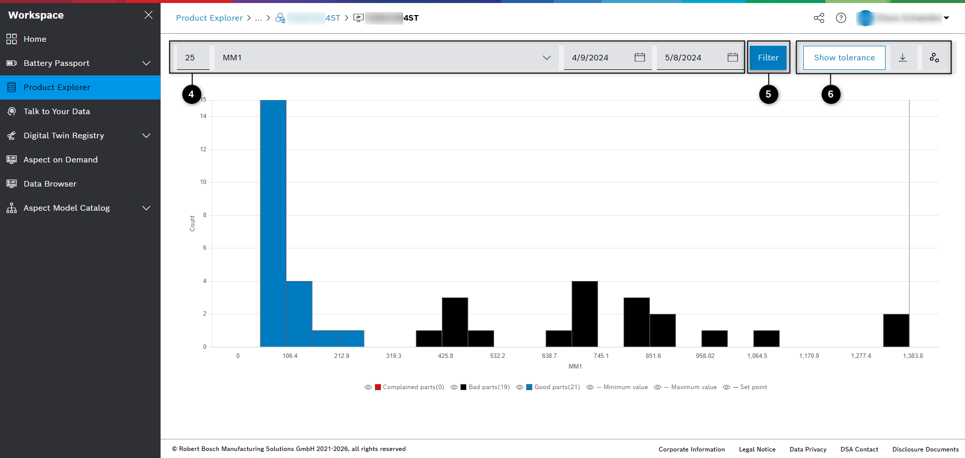Open the user account dropdown arrow
This screenshot has width=965, height=458.
(946, 18)
